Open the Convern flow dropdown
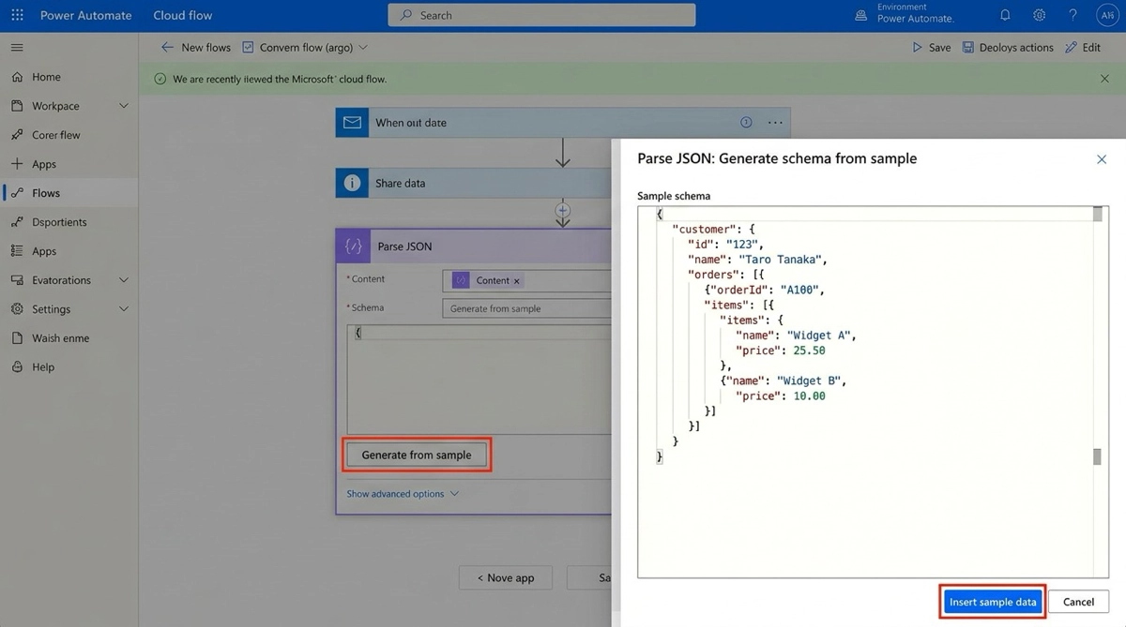Viewport: 1126px width, 627px height. point(363,47)
